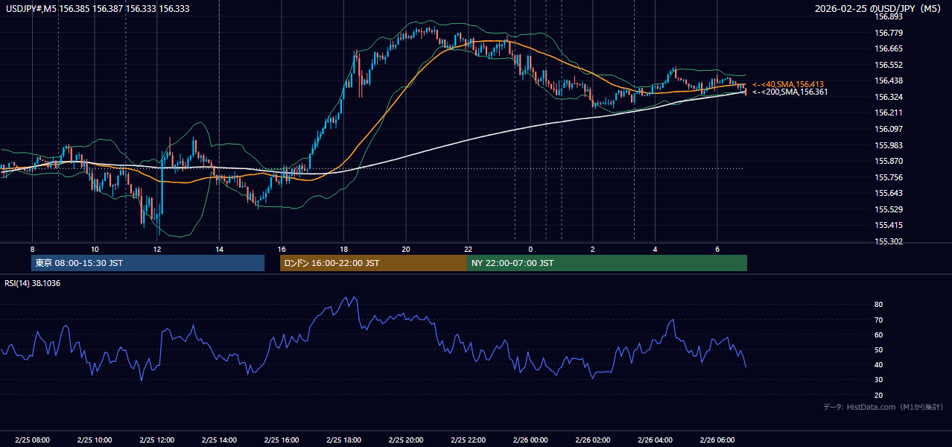Click RSI scale value 60
Image resolution: width=952 pixels, height=447 pixels.
pos(879,335)
